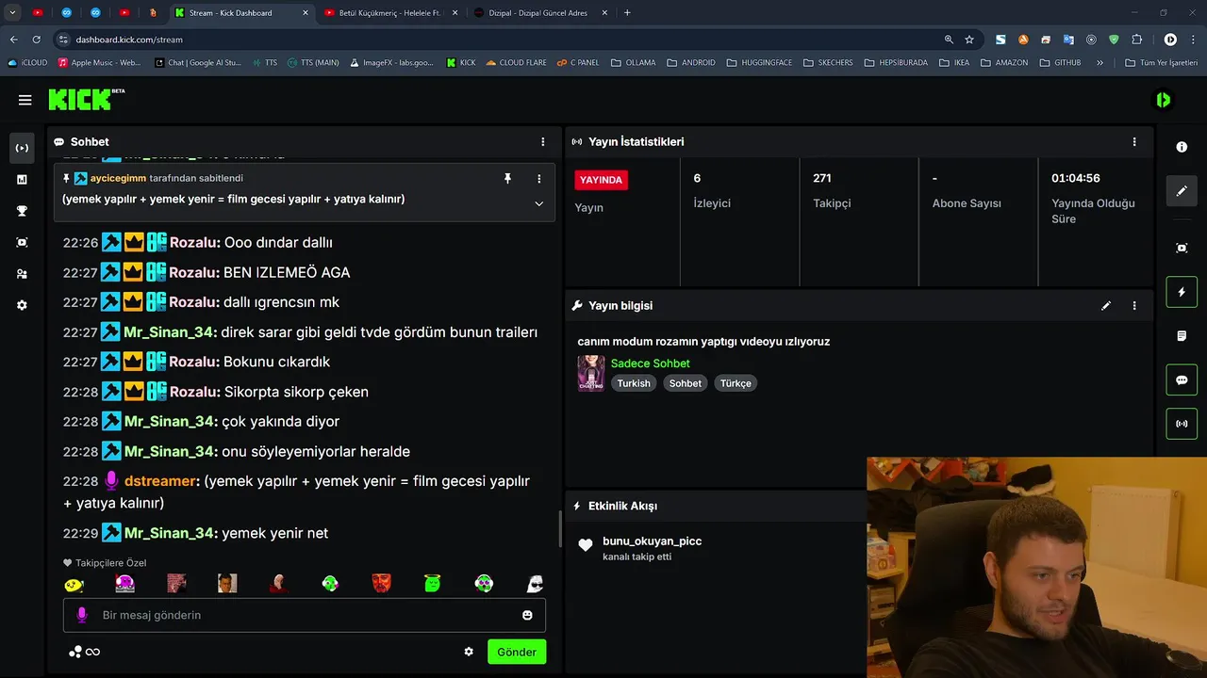1207x678 pixels.
Task: Click the chat bubble icon in right sidebar
Action: tap(1182, 380)
